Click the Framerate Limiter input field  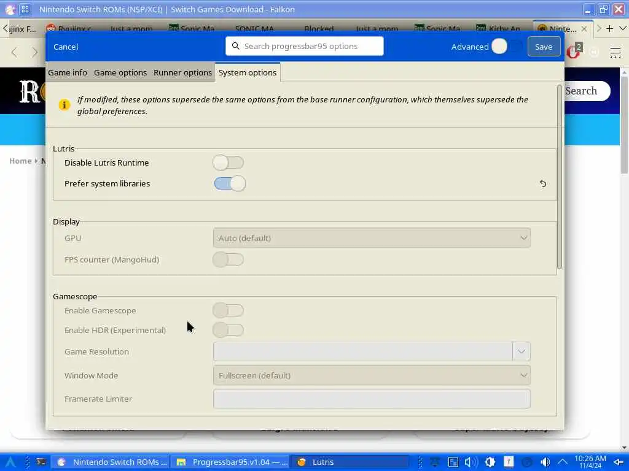coord(372,399)
